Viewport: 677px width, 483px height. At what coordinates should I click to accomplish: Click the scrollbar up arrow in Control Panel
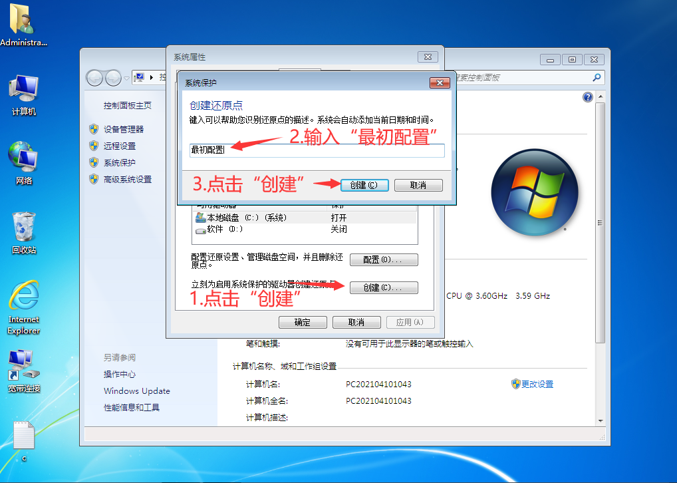coord(600,97)
